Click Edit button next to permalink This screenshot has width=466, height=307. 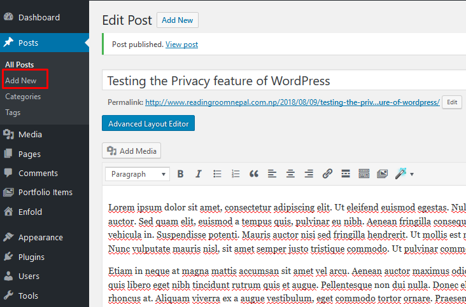click(452, 102)
